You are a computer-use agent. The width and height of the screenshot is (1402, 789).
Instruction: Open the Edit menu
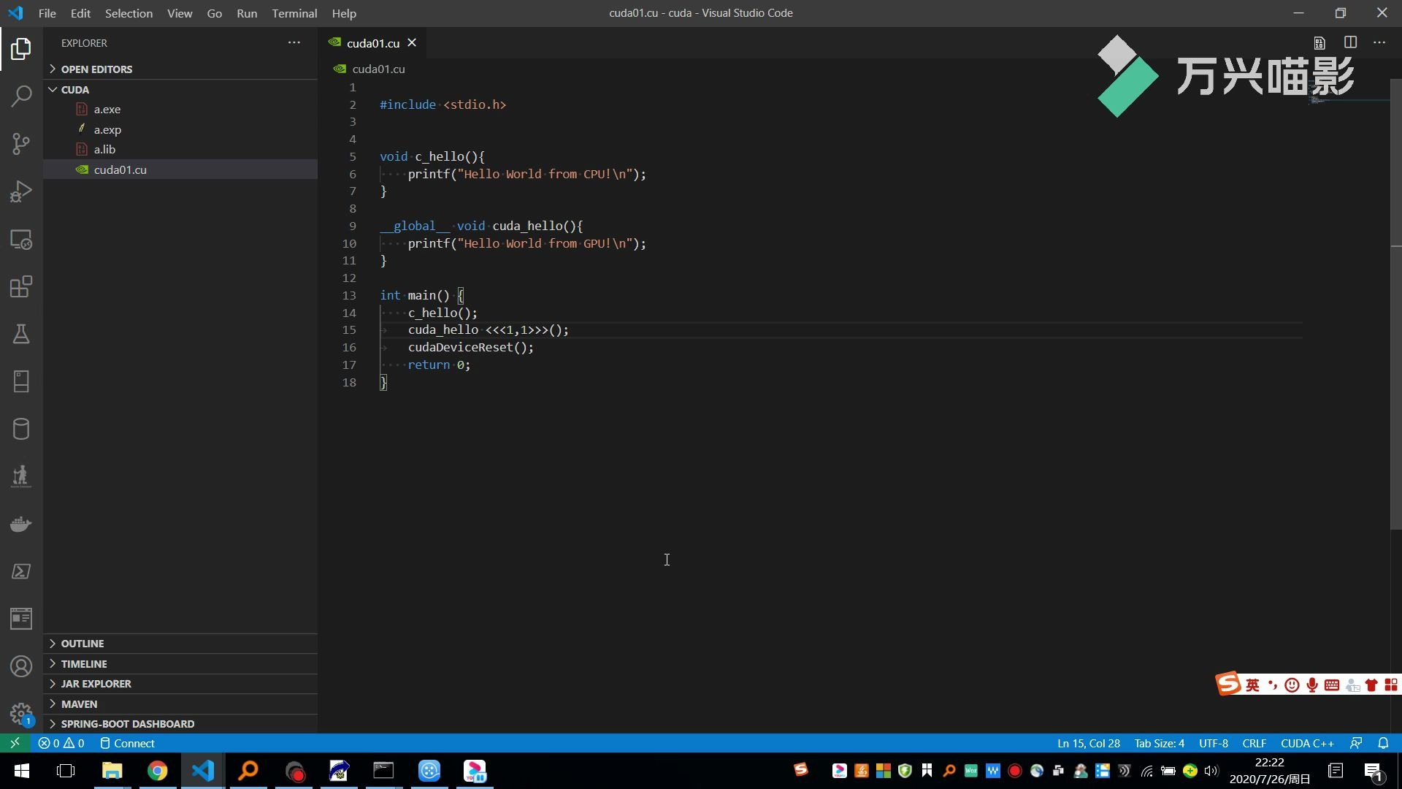click(80, 13)
